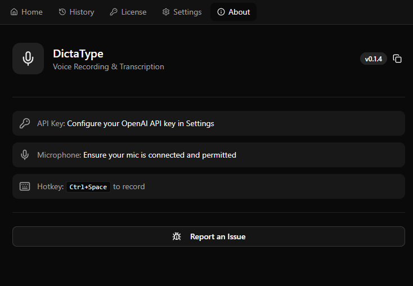Image resolution: width=413 pixels, height=286 pixels.
Task: Click the DictaType app title text
Action: point(78,54)
